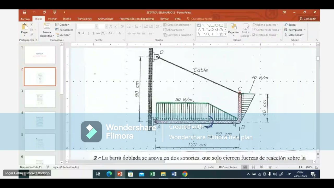Switch to the Transiciones tab
Viewport: 334px width, 188px height.
85,19
